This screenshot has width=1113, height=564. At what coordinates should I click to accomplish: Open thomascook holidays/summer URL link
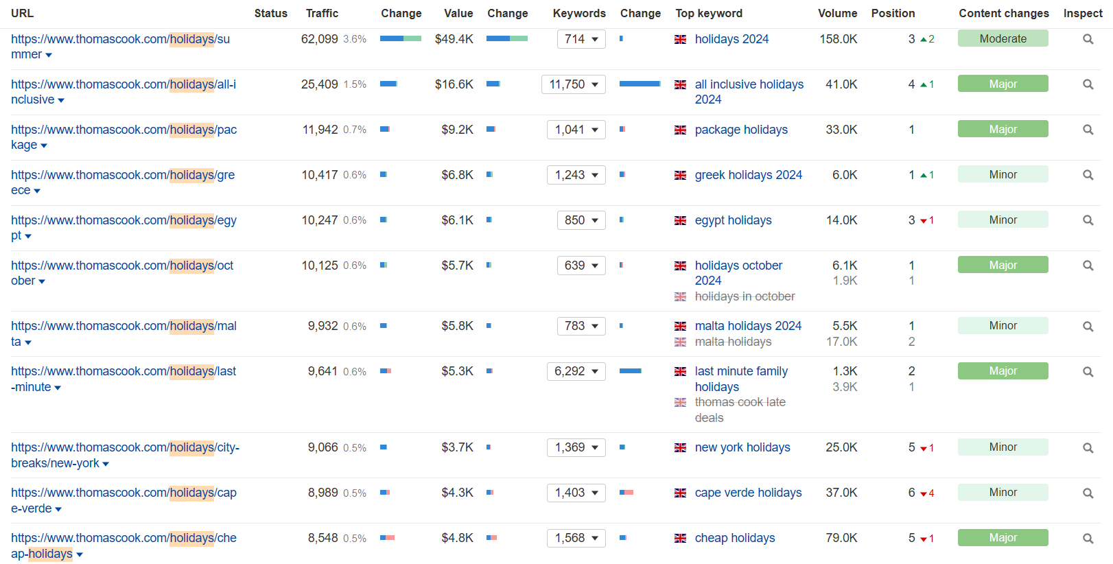[120, 47]
